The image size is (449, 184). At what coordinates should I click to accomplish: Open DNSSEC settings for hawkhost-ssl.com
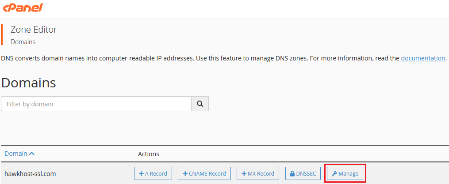coord(303,174)
